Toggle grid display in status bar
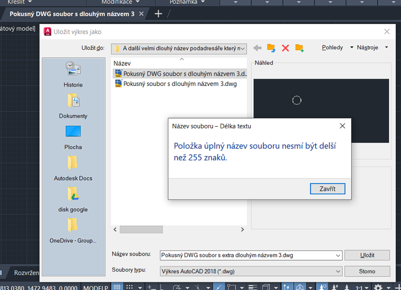 [117, 287]
